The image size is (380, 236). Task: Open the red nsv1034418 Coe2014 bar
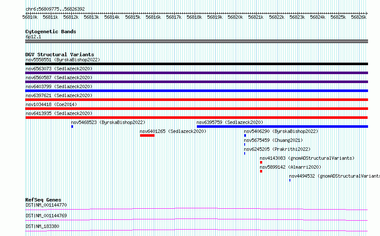pyautogui.click(x=196, y=109)
